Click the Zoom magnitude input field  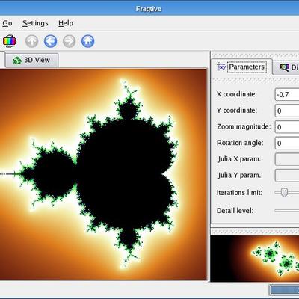(x=287, y=127)
